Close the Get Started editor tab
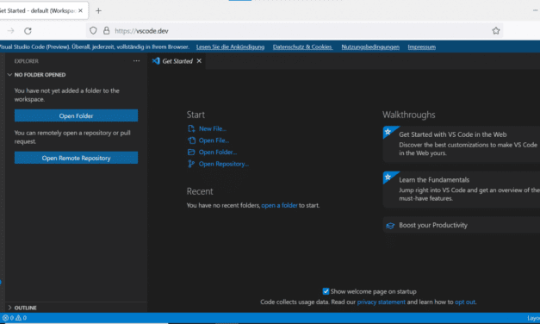This screenshot has width=540, height=324. coord(199,61)
